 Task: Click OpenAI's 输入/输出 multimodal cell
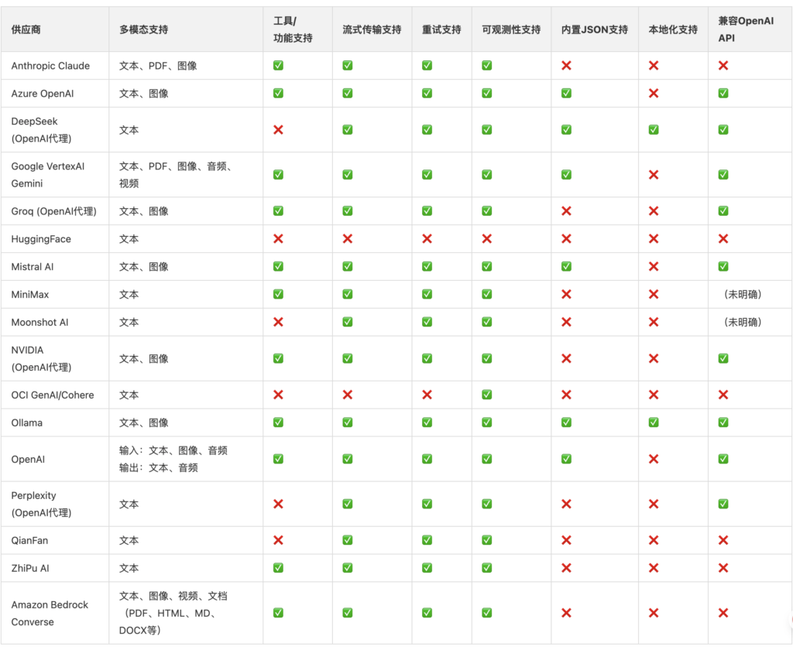(173, 459)
